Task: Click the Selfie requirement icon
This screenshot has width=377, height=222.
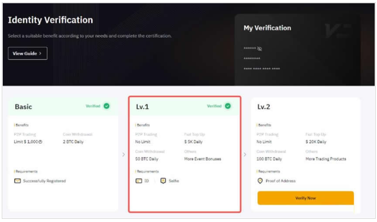Action: click(163, 181)
